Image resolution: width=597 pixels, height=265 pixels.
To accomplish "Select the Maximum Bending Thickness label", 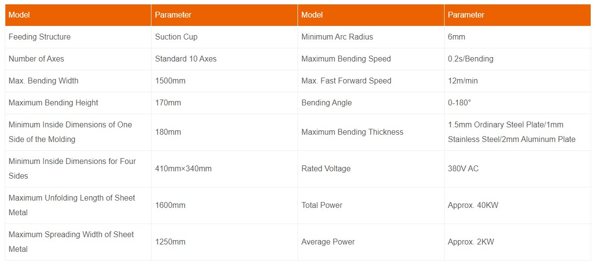I will click(x=352, y=132).
